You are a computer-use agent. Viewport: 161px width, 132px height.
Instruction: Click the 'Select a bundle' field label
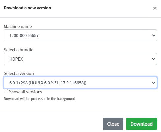pos(18,50)
